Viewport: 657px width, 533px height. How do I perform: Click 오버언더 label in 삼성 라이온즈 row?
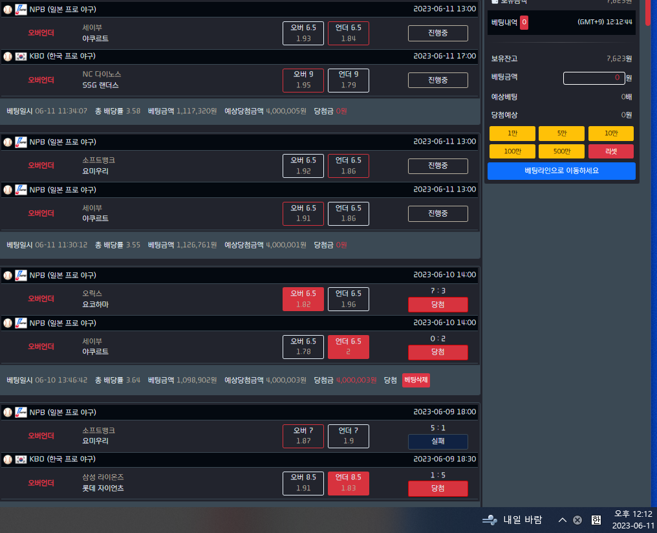point(41,483)
